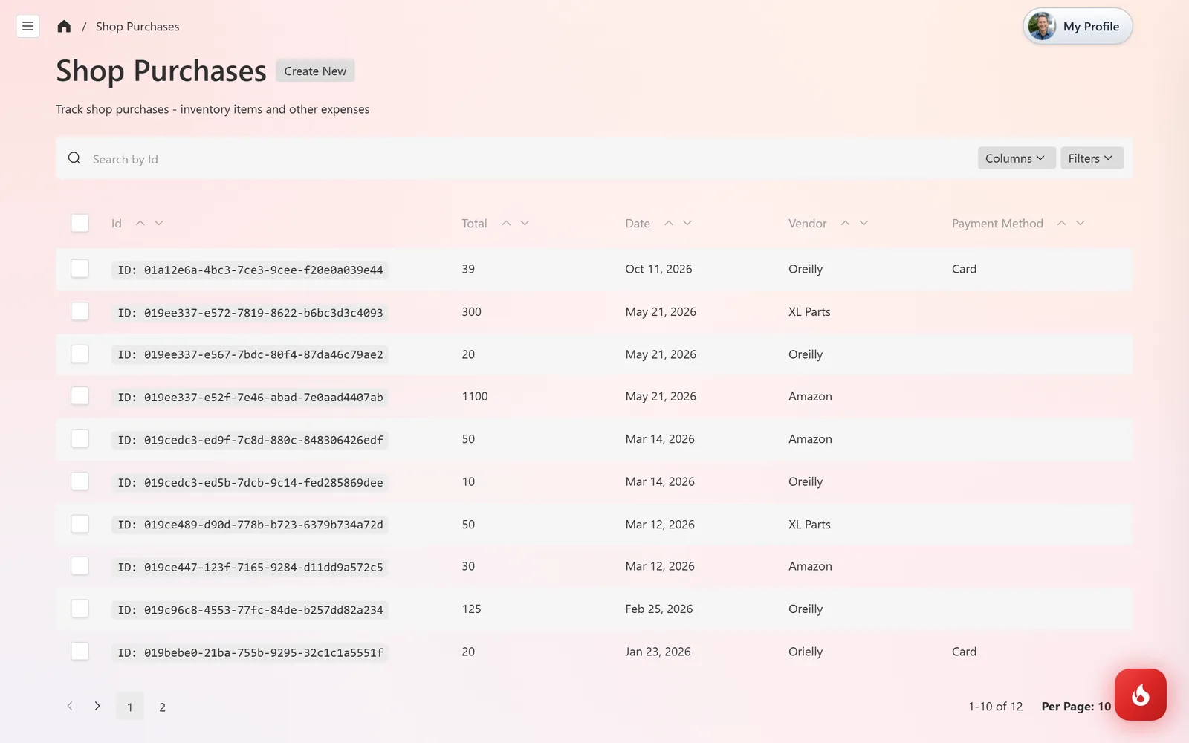This screenshot has width=1189, height=743.
Task: Tick checkbox for the 1100 Amazon row
Action: click(x=80, y=396)
